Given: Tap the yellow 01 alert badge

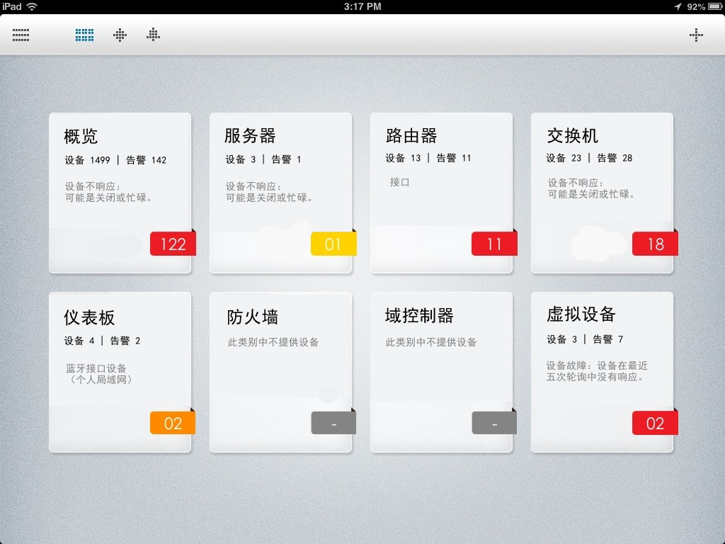Looking at the screenshot, I should click(x=333, y=244).
